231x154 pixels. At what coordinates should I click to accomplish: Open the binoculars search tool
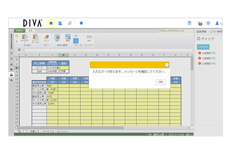pos(57,37)
